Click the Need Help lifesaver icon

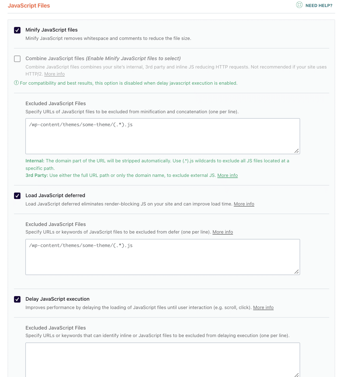[299, 5]
